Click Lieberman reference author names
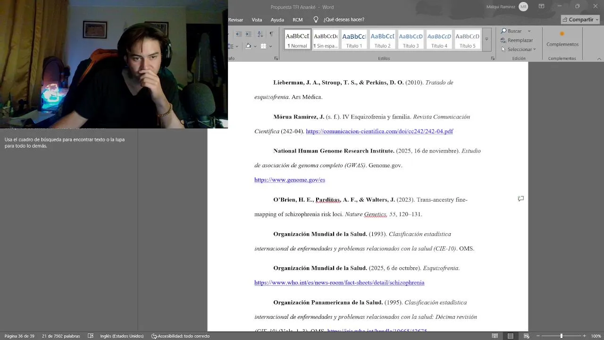Viewport: 604px width, 340px height. 338,83
